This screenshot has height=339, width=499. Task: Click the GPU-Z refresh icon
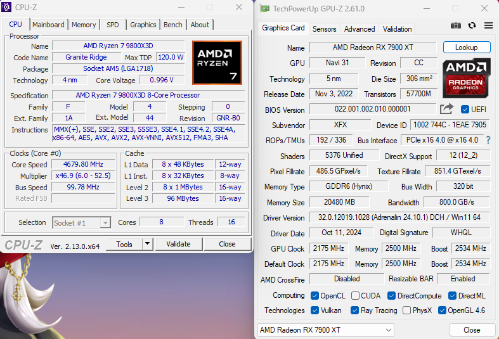click(472, 26)
